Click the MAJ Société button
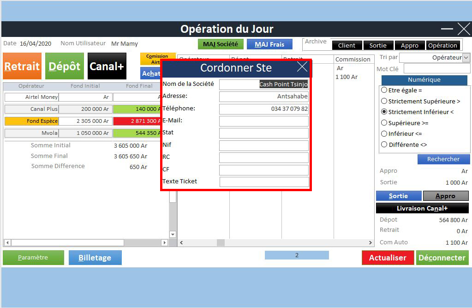This screenshot has height=308, width=472. 221,44
